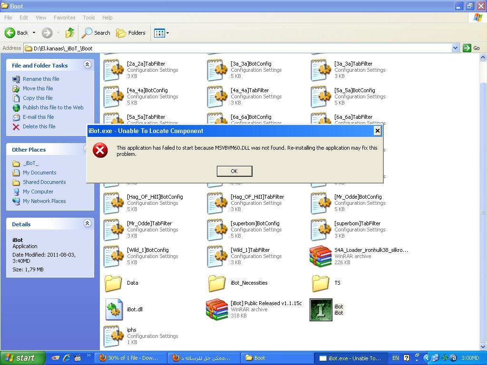Open _iBoT_ folder in Other Places

coord(31,163)
